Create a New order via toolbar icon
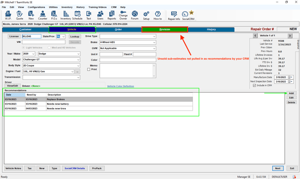 (x=31, y=15)
